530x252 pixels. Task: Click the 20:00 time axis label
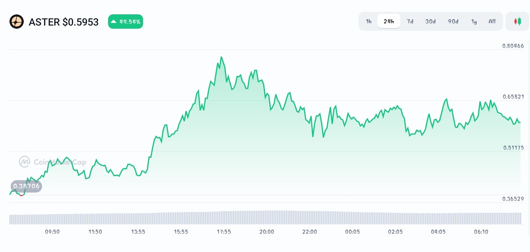[267, 232]
